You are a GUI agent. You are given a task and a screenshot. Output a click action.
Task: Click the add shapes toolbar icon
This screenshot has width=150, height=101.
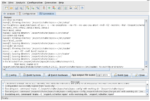[54, 8]
